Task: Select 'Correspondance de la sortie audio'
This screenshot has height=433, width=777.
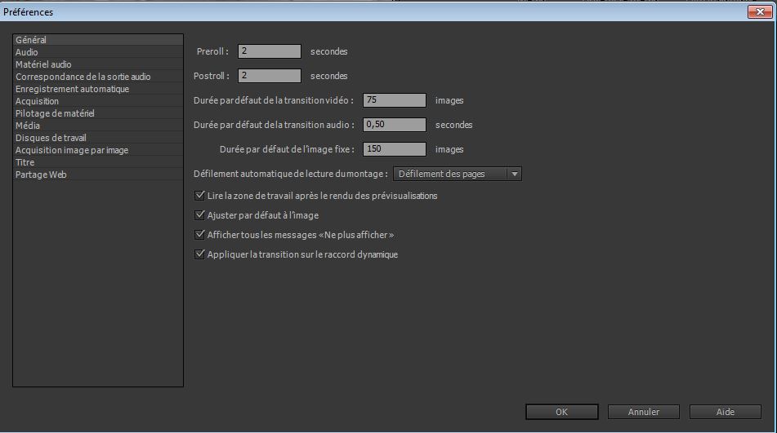Action: pos(83,77)
